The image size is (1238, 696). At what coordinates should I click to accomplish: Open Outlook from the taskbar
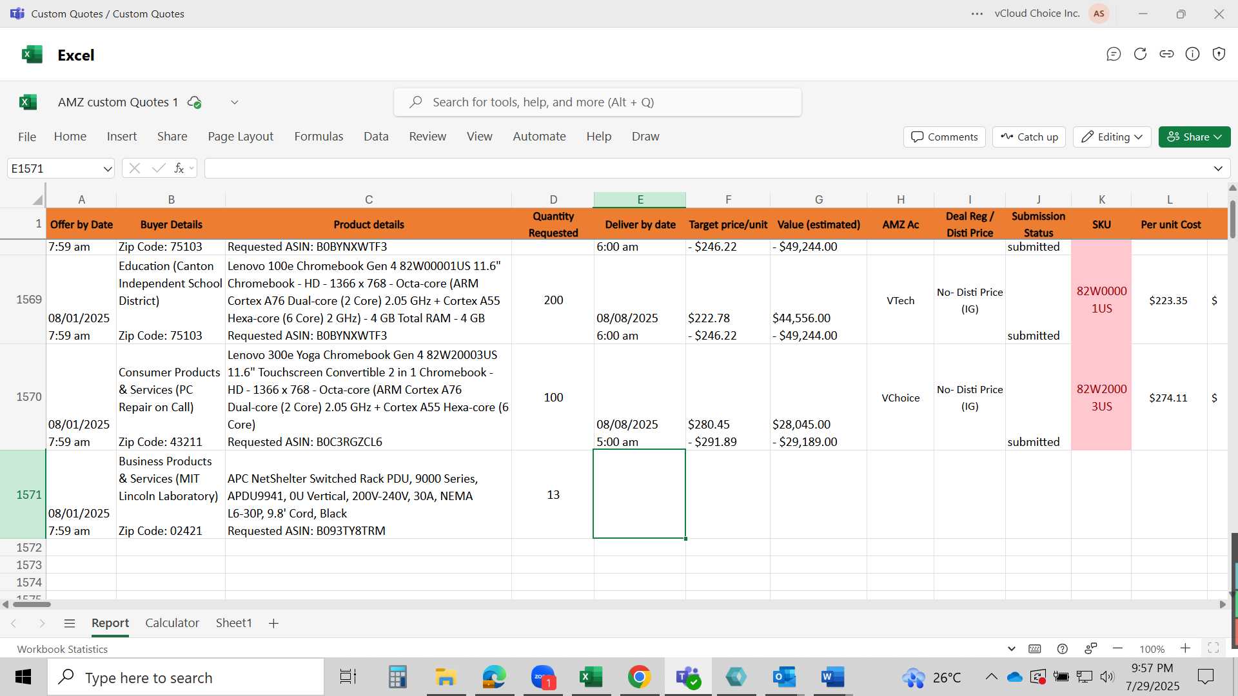(x=785, y=677)
